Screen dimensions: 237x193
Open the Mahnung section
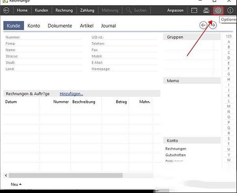click(x=110, y=11)
